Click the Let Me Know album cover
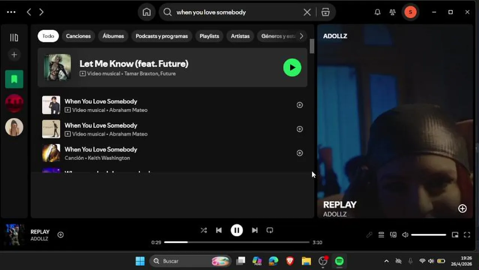479x270 pixels. [x=57, y=67]
